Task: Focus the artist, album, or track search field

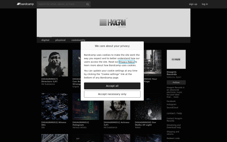Action: tap(64, 4)
